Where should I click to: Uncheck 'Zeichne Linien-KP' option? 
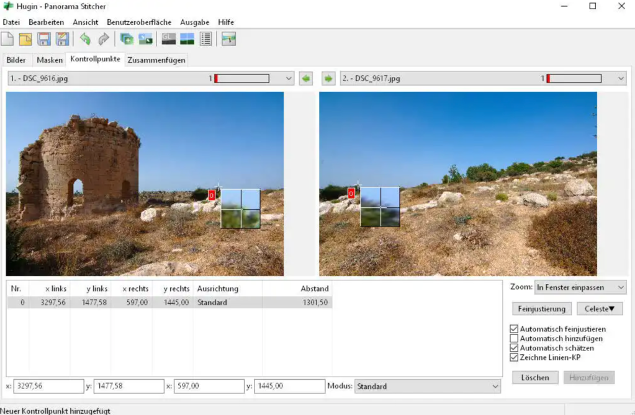pos(514,357)
